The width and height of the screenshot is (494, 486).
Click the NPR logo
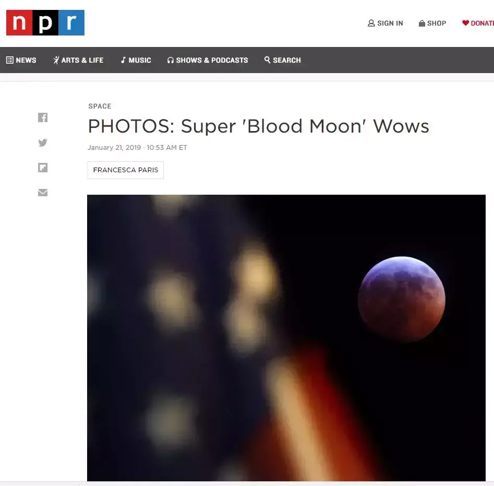click(x=45, y=22)
